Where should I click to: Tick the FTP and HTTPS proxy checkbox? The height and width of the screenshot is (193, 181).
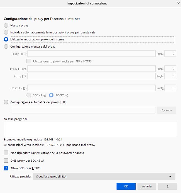[29, 61]
